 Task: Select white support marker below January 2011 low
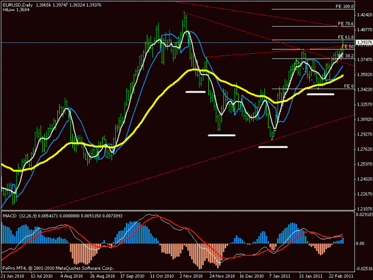[x=273, y=147]
